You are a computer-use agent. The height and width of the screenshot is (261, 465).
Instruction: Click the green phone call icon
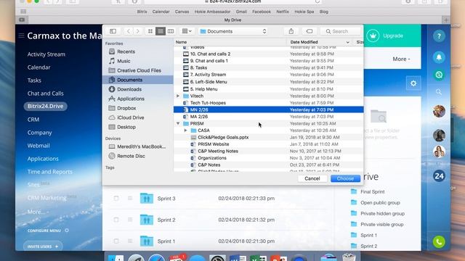click(439, 242)
